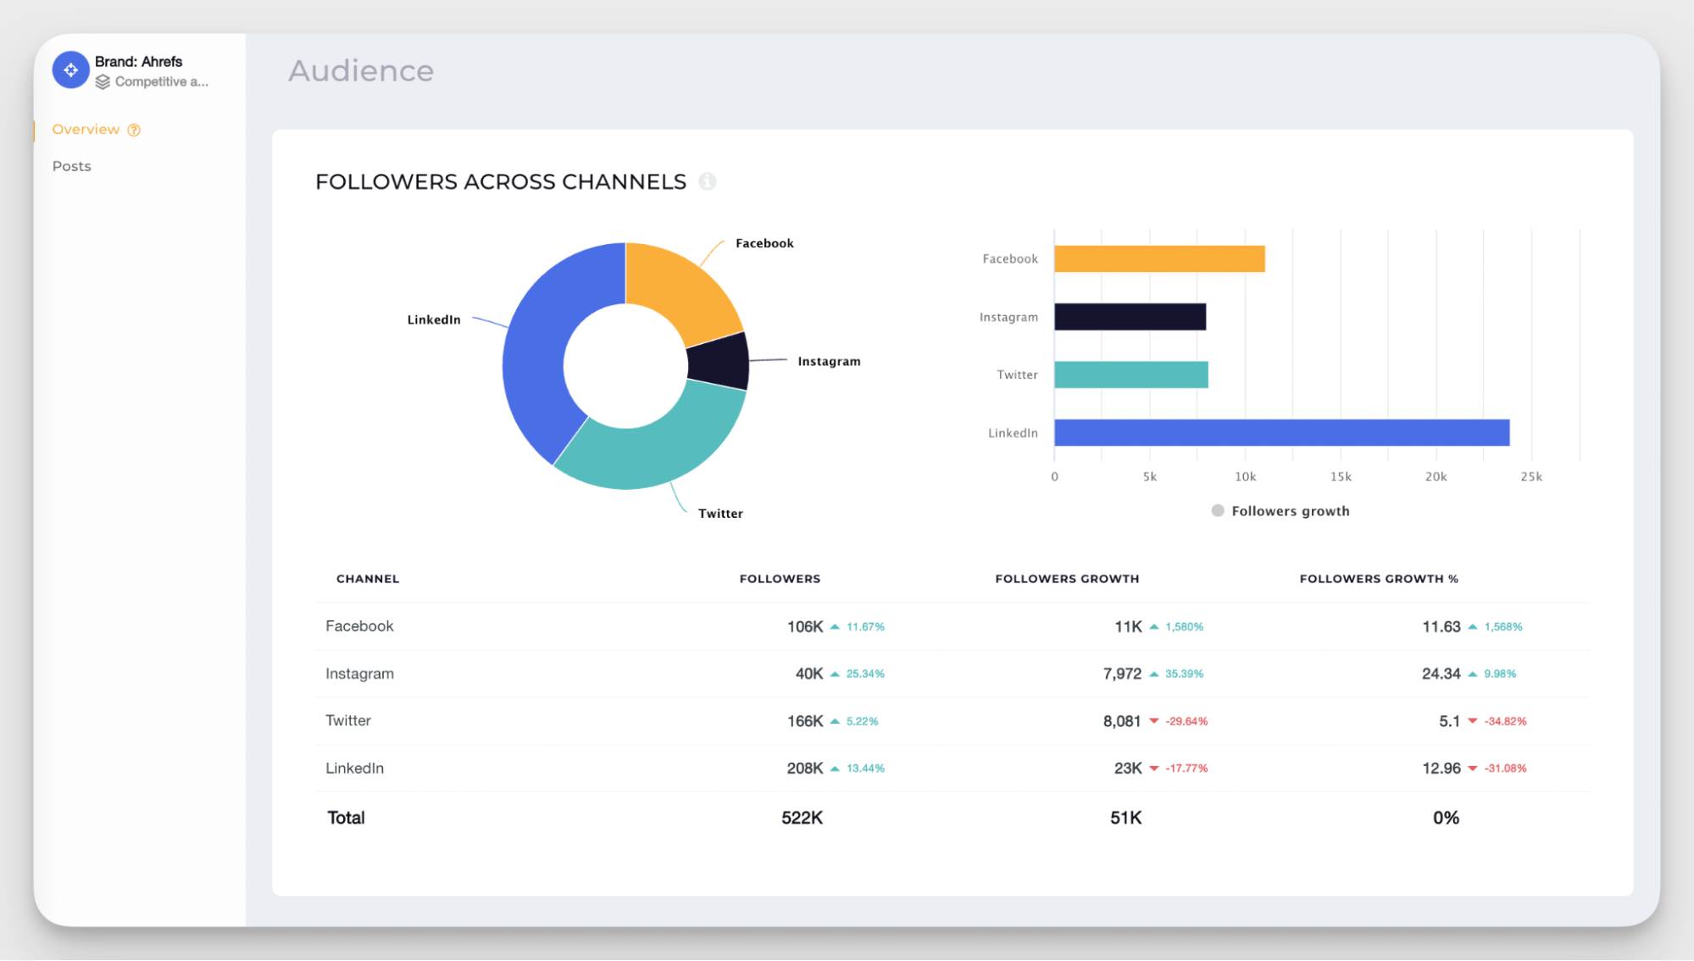Select the Facebook bar in the growth chart
Viewport: 1694px width, 961px height.
[x=1158, y=258]
